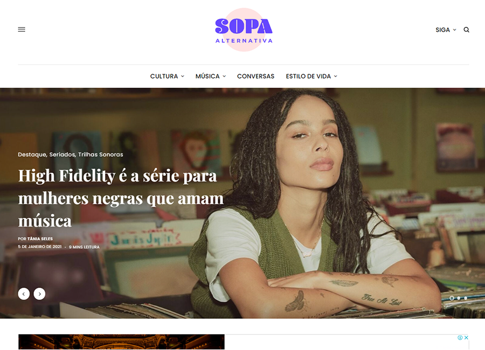The height and width of the screenshot is (350, 485).
Task: Close the ad with X icon
Action: pos(466,337)
